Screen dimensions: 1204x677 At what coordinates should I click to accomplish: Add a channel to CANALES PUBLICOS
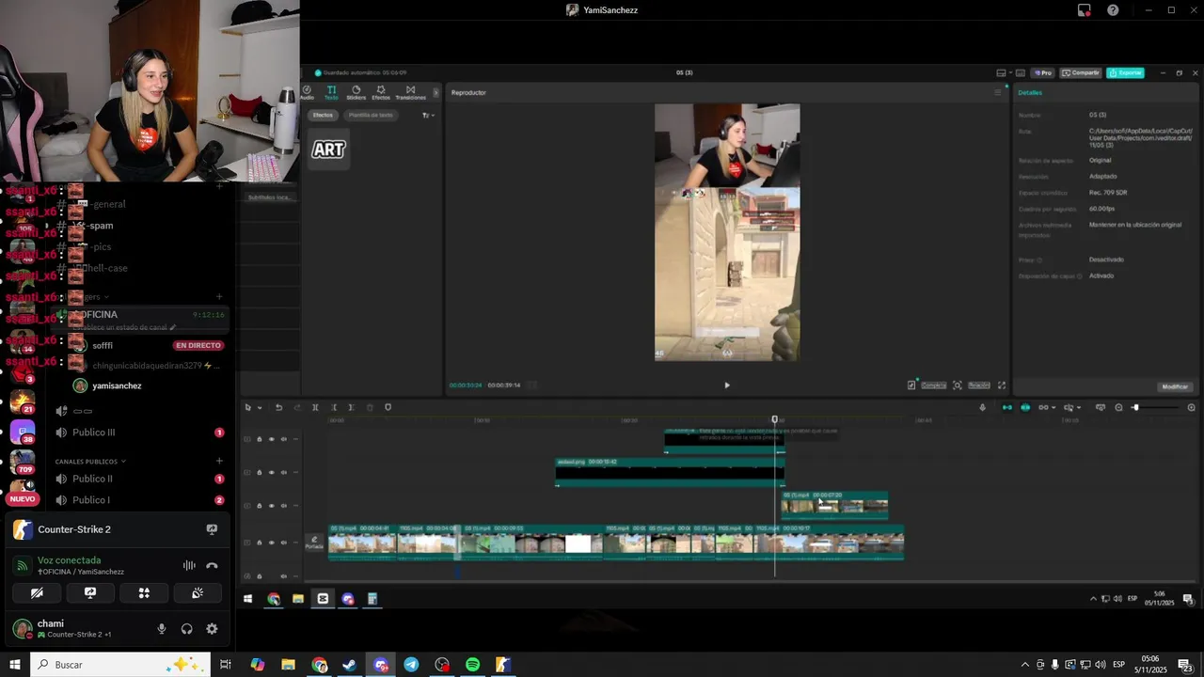(219, 461)
